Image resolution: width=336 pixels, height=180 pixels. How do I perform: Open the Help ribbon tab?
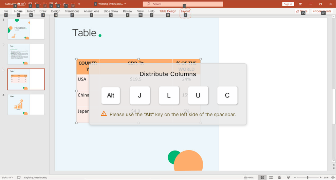(x=151, y=11)
